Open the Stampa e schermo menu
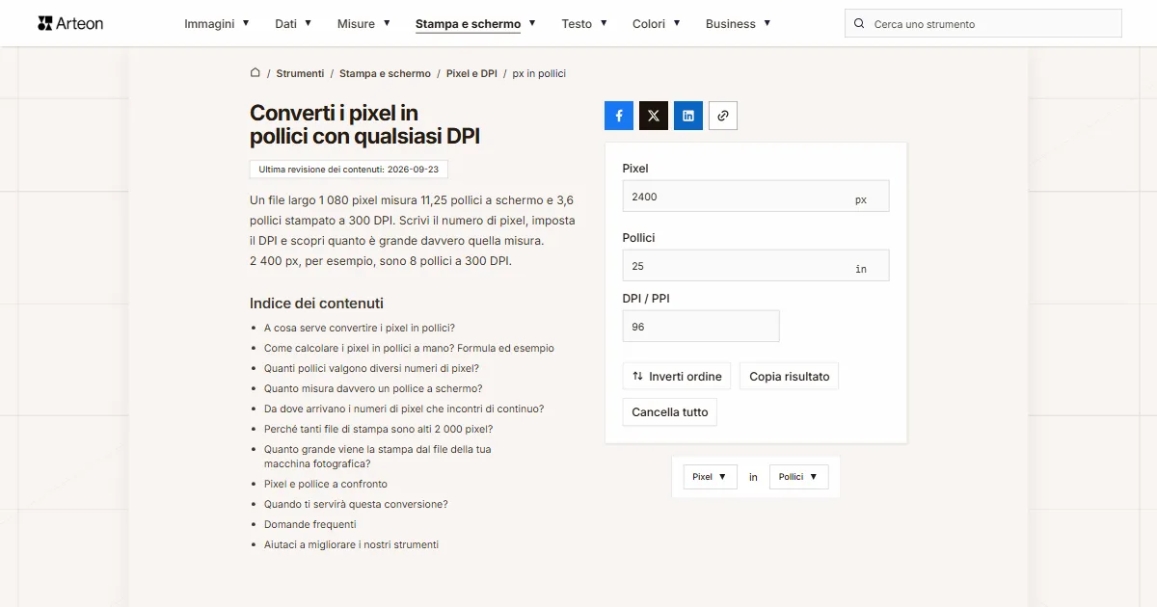 pos(475,24)
